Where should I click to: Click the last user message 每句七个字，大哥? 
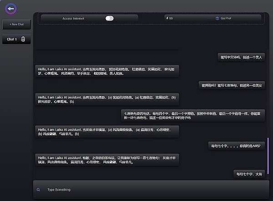[249, 174]
